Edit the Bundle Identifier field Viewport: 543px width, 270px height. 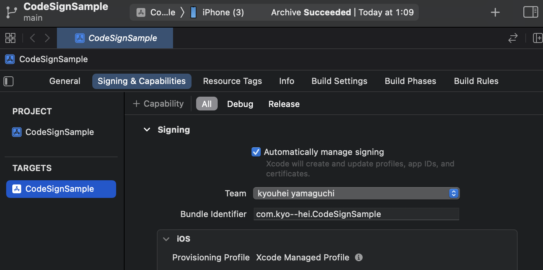click(356, 214)
